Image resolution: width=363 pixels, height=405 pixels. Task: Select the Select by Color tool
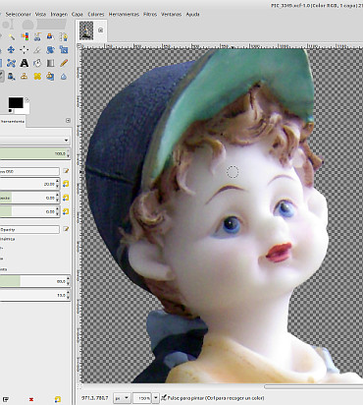25,36
